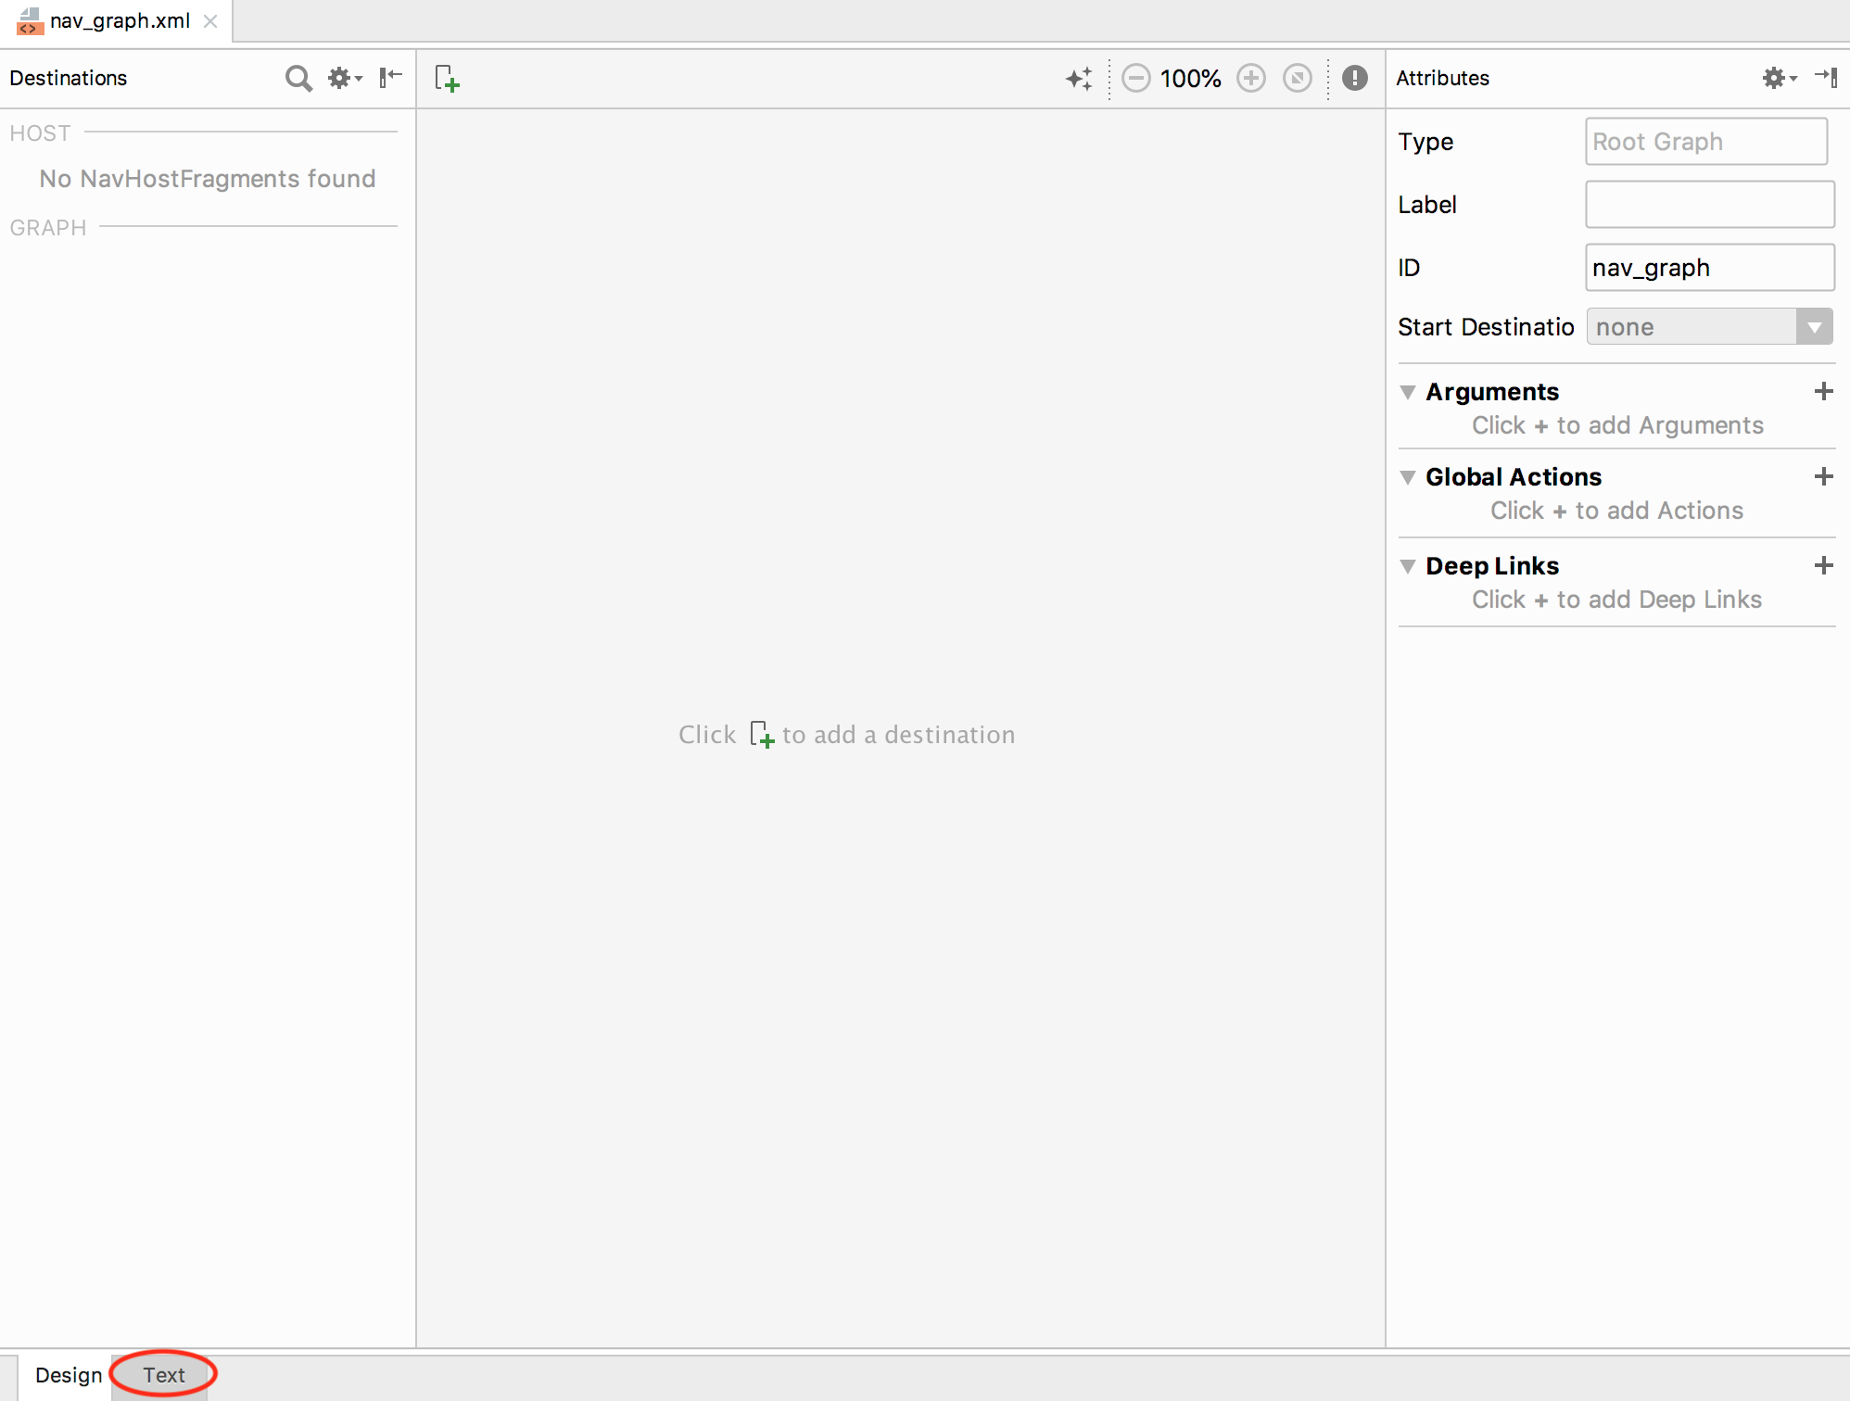Collapse the Arguments section
The height and width of the screenshot is (1401, 1850).
click(1408, 391)
